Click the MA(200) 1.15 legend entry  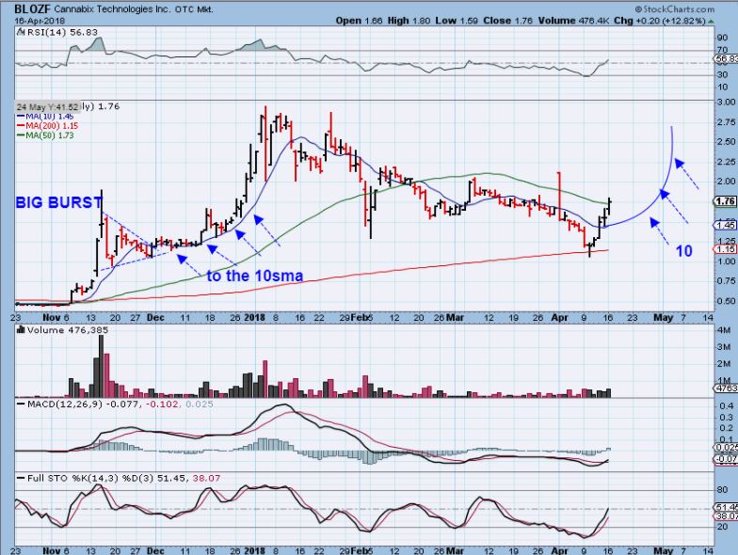pyautogui.click(x=47, y=126)
